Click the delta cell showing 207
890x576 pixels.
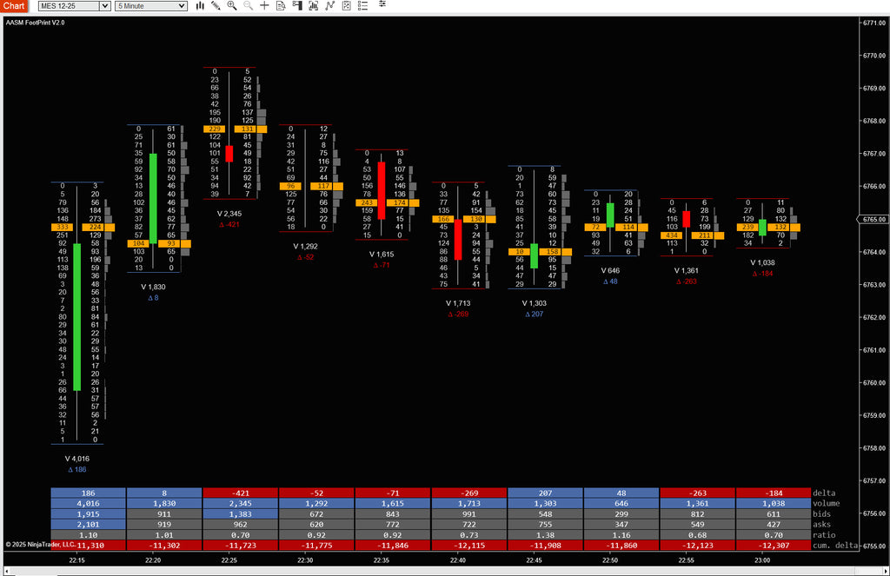(546, 493)
